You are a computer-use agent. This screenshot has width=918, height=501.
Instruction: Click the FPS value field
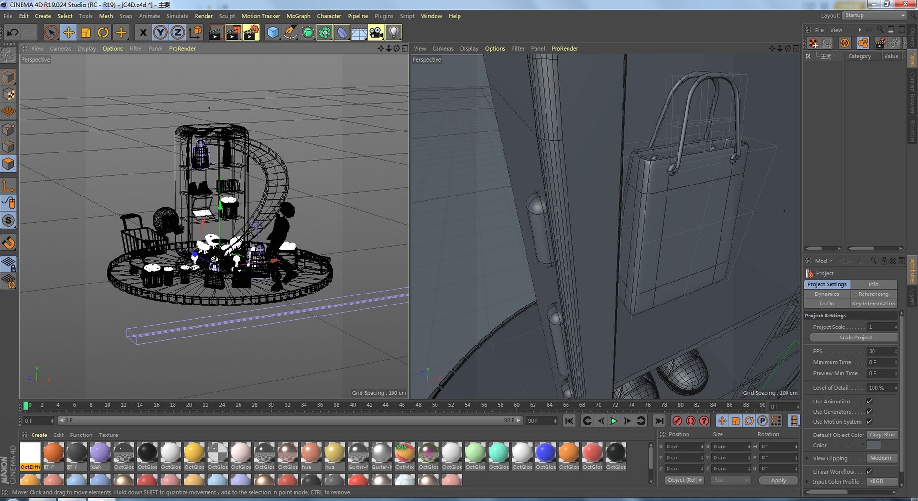(883, 351)
